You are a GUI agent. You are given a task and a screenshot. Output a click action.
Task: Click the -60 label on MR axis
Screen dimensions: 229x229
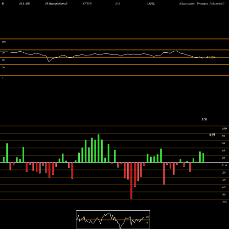224,187
